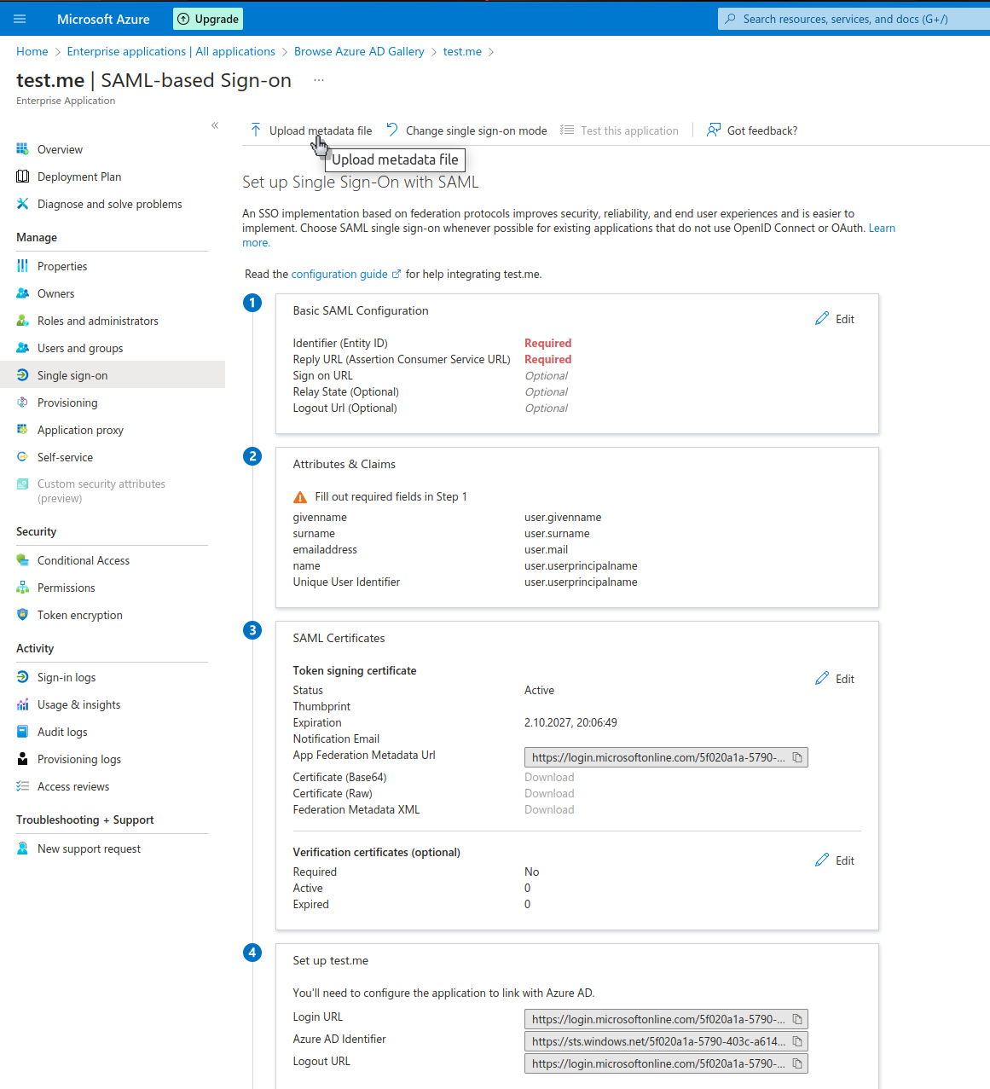
Task: Click Change single sign-on mode icon
Action: pyautogui.click(x=392, y=130)
